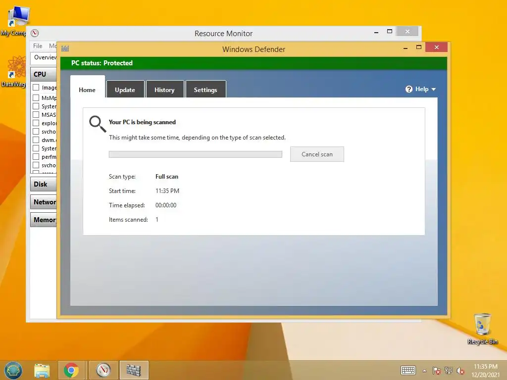Select the My Computer desktop icon

(x=14, y=21)
